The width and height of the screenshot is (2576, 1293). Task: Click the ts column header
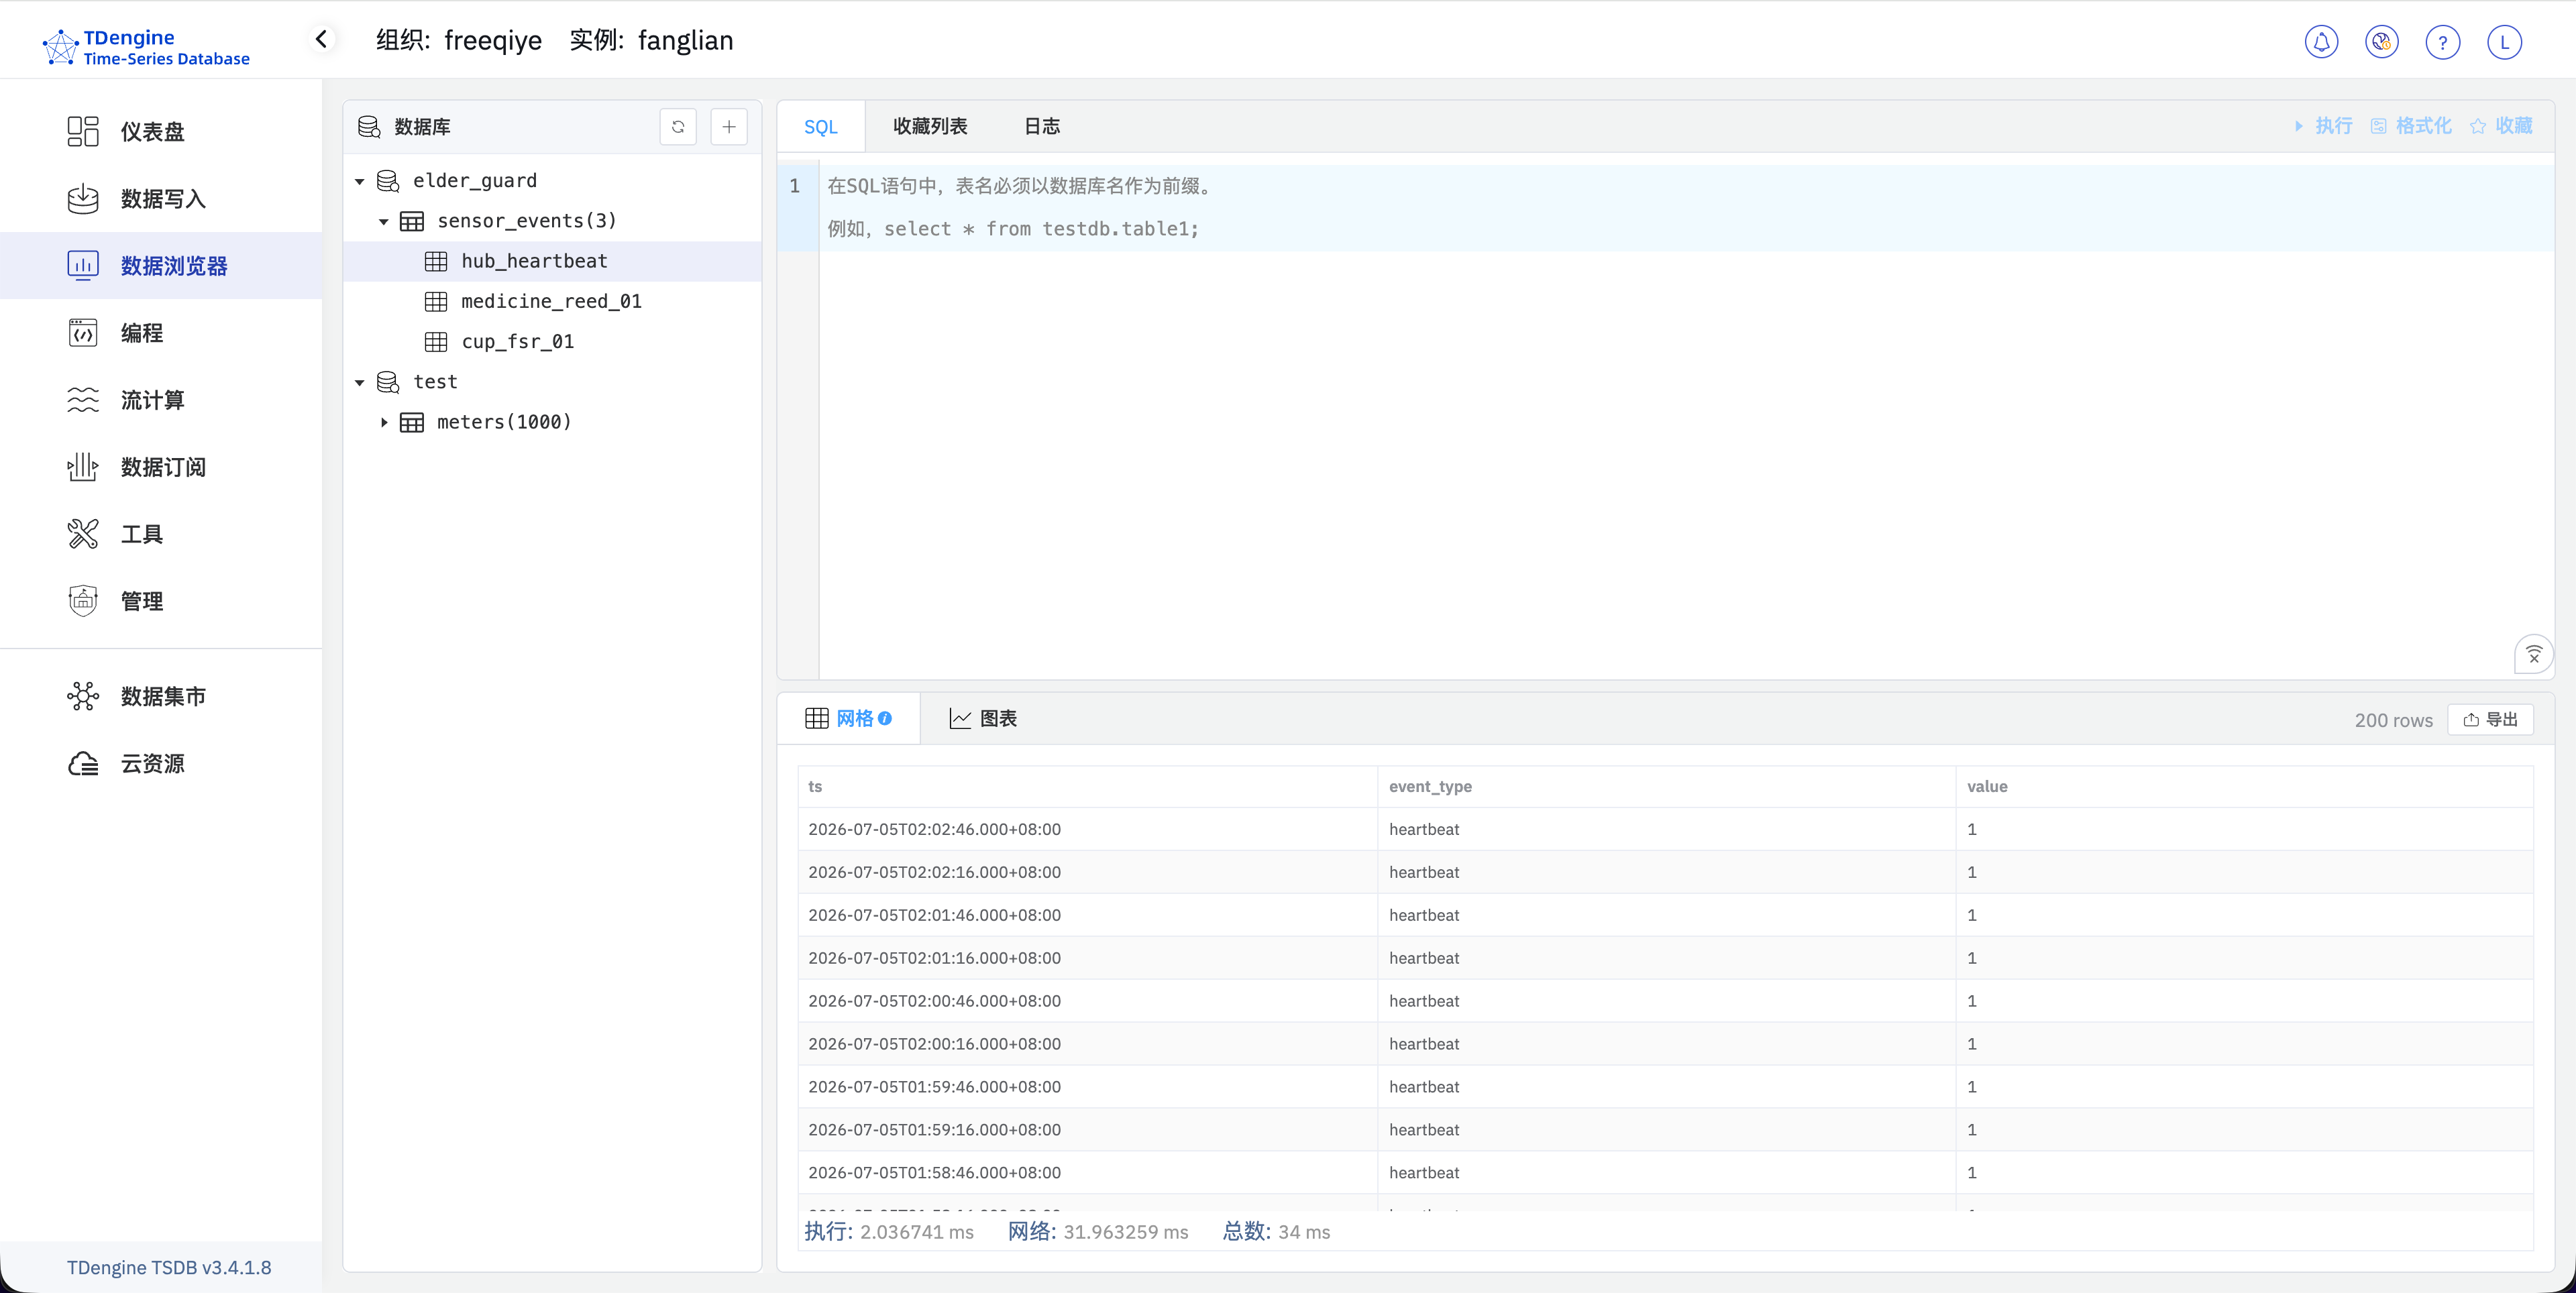pyautogui.click(x=1088, y=786)
